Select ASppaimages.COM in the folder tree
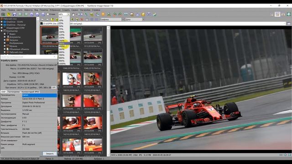The width and height of the screenshot is (292, 164). pyautogui.click(x=15, y=28)
